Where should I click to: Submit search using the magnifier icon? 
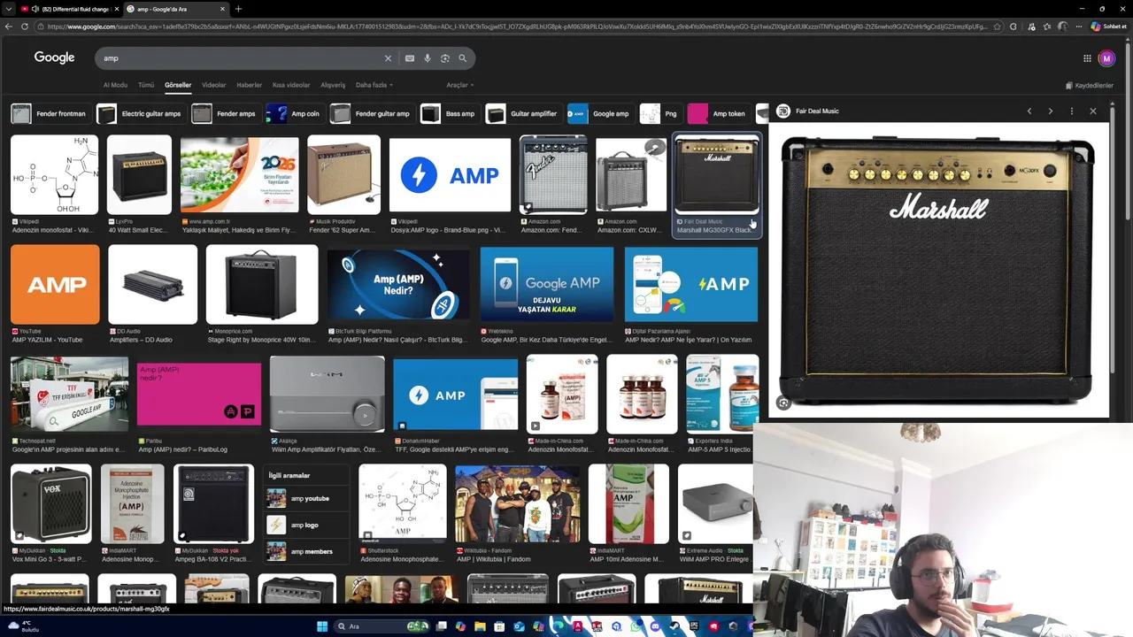click(462, 58)
